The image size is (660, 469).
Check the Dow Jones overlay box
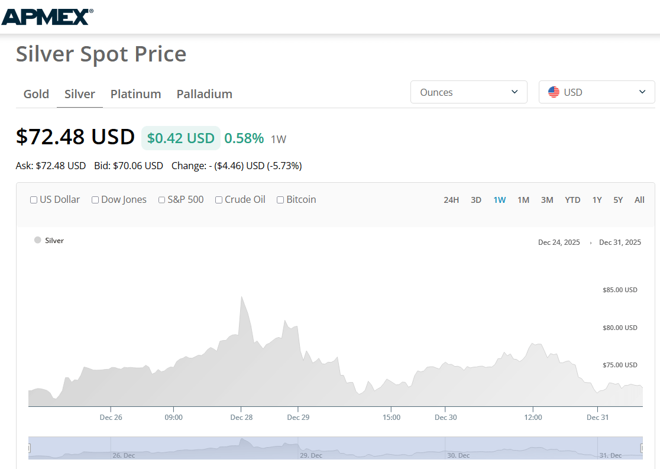pyautogui.click(x=95, y=200)
